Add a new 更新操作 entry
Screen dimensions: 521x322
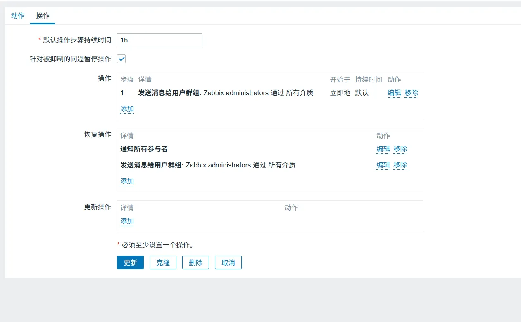click(127, 221)
